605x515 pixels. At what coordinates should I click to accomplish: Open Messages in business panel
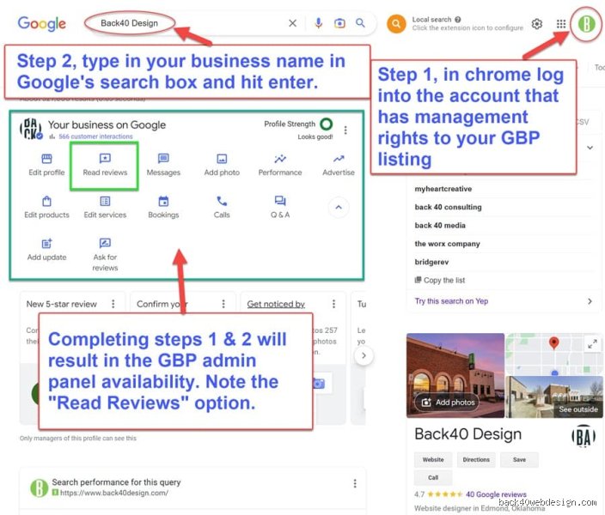point(163,165)
